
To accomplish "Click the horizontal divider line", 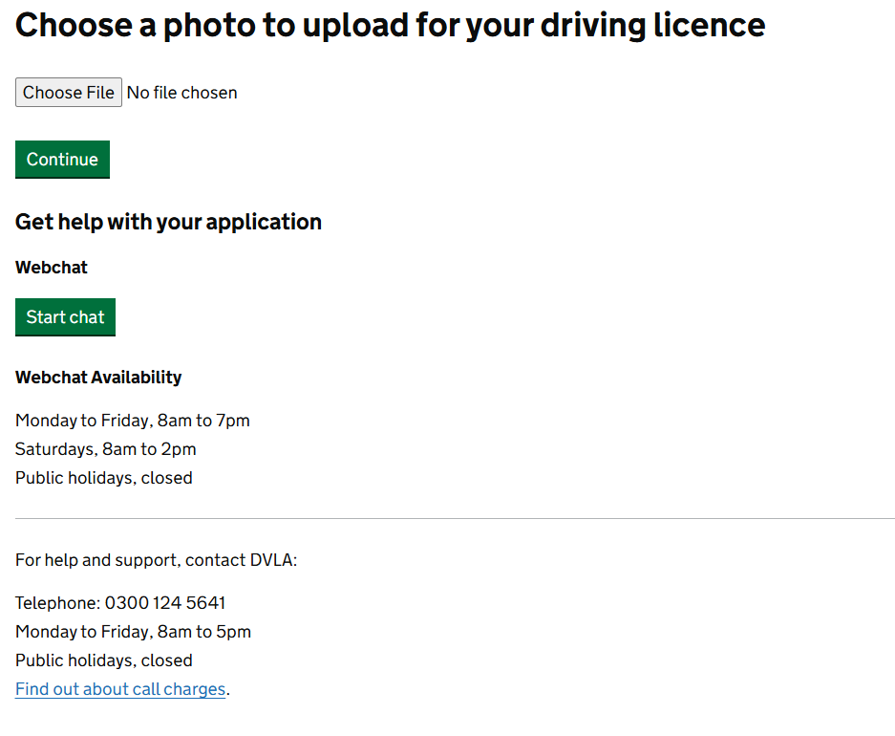I will tap(455, 518).
